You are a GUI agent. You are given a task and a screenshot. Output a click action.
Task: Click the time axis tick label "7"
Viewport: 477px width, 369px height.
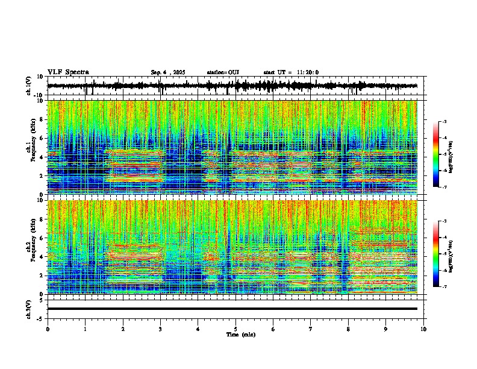point(311,329)
